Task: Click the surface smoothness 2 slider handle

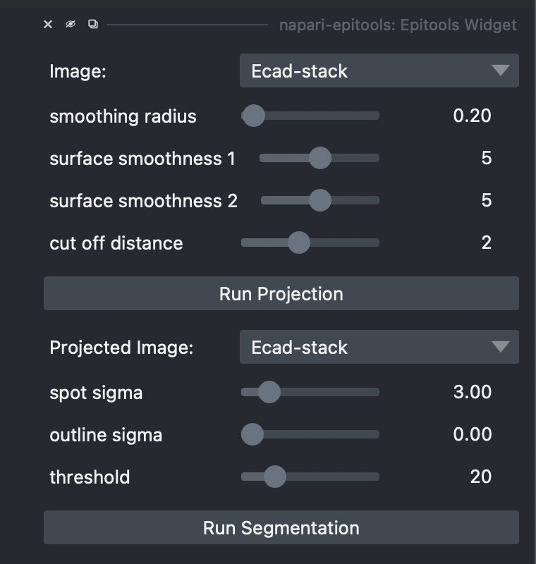Action: pyautogui.click(x=321, y=200)
